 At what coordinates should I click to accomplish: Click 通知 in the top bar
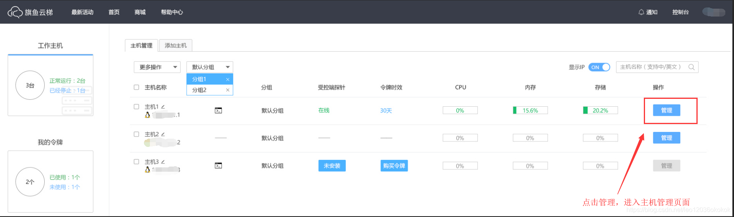tap(652, 12)
